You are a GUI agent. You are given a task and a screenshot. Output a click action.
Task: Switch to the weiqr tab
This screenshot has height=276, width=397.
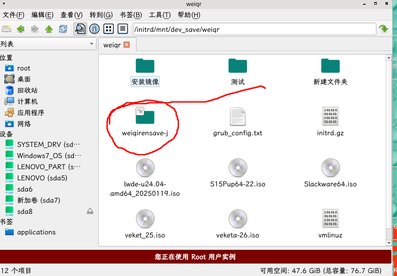tap(112, 44)
